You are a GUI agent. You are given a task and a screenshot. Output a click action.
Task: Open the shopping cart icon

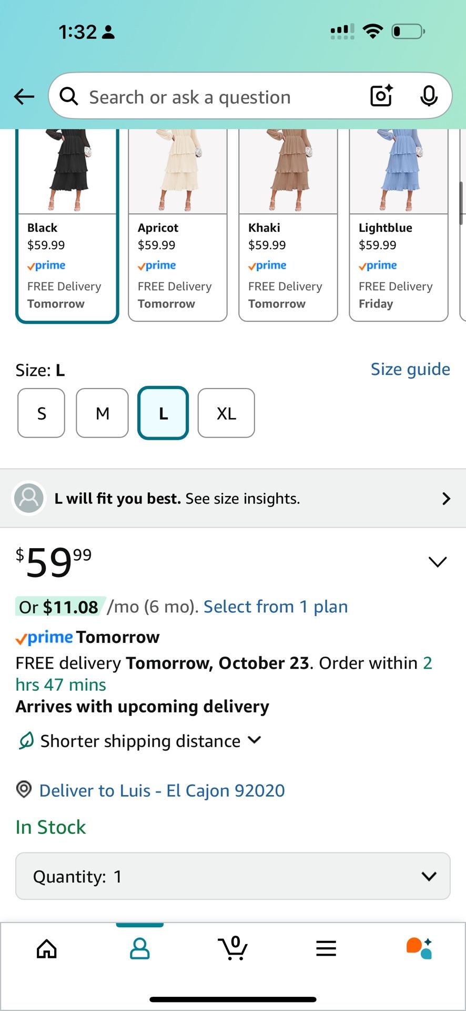pos(233,949)
